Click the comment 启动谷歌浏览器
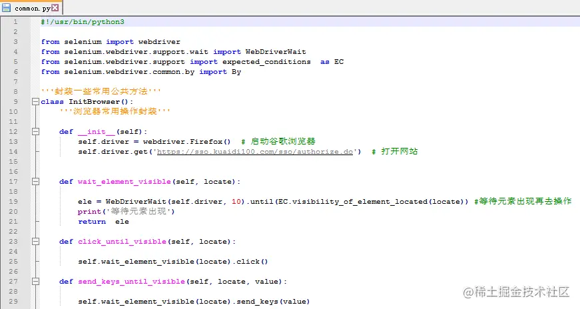Viewport: 580px width, 309px height. 278,141
